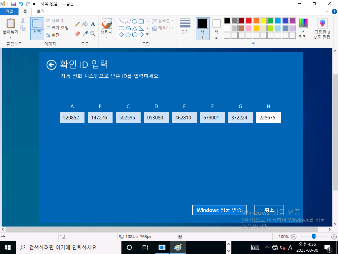This screenshot has width=338, height=254.
Task: Select 색 1 foreground color box
Action: [203, 29]
